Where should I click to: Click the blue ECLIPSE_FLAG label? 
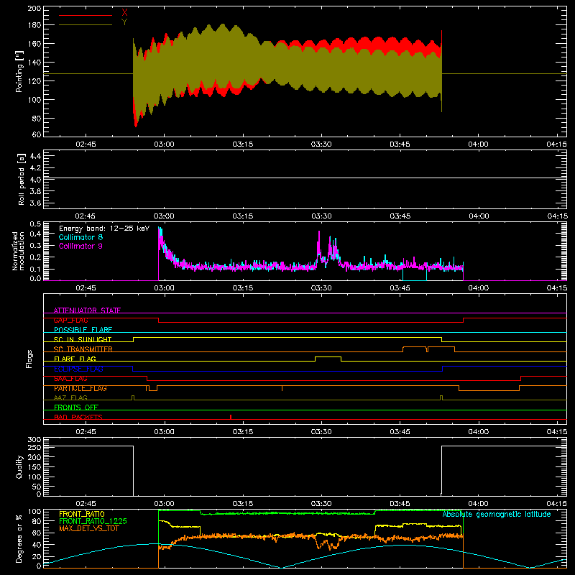click(x=78, y=369)
